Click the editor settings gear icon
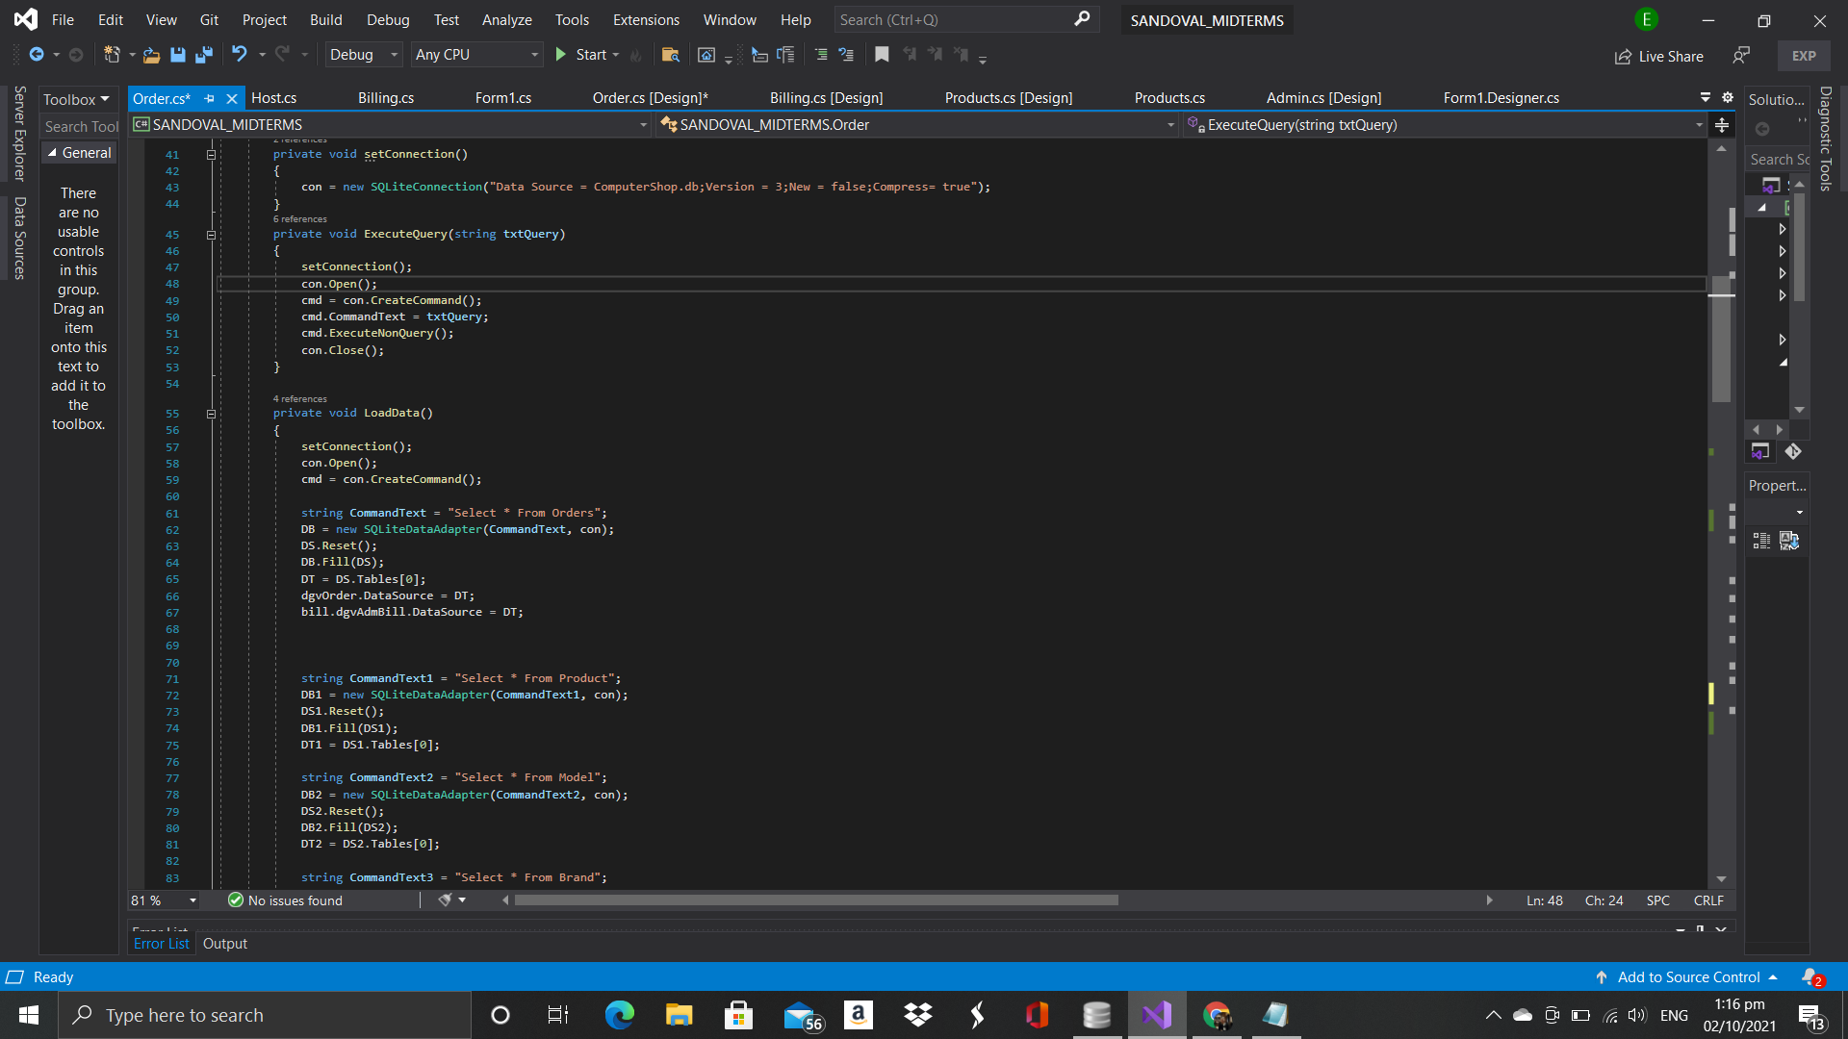Viewport: 1848px width, 1039px height. (1728, 97)
